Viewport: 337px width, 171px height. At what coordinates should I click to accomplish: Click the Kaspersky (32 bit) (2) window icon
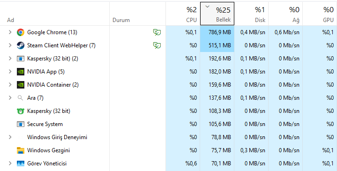click(x=21, y=59)
